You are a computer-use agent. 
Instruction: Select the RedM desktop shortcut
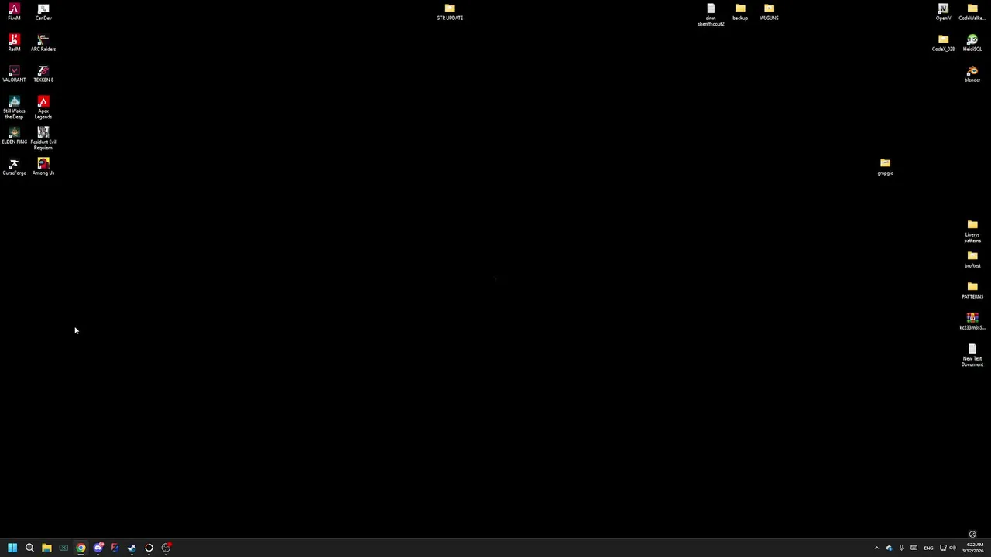[14, 43]
